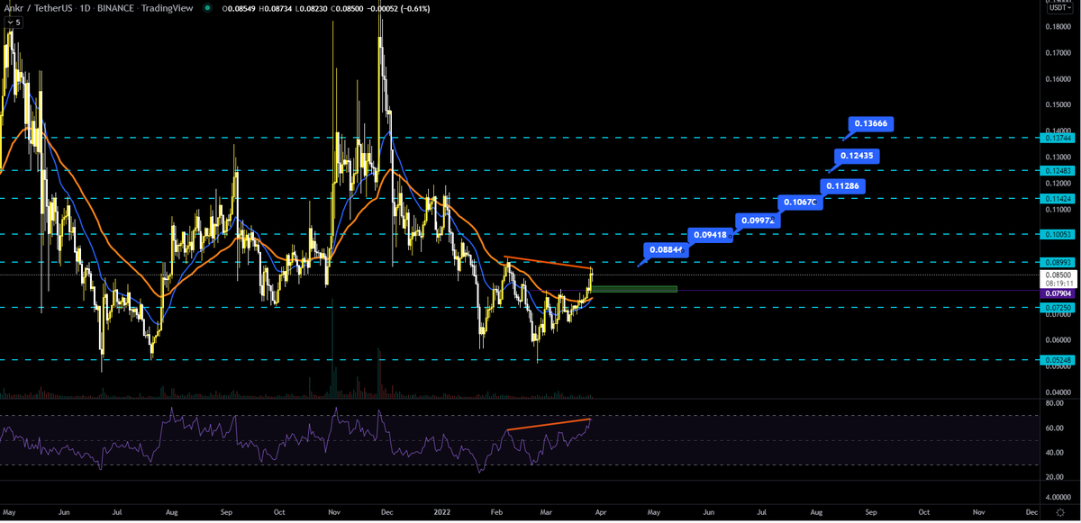Click the closing price value C0.08500
This screenshot has height=523, width=1081.
(347, 8)
